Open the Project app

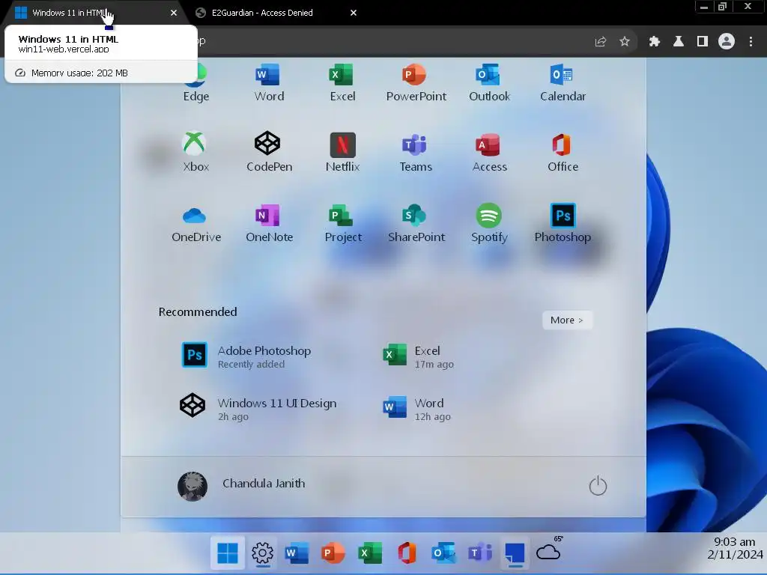pyautogui.click(x=342, y=223)
